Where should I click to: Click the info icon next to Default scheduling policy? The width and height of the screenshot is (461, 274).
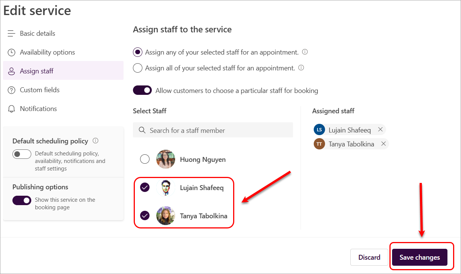click(95, 141)
